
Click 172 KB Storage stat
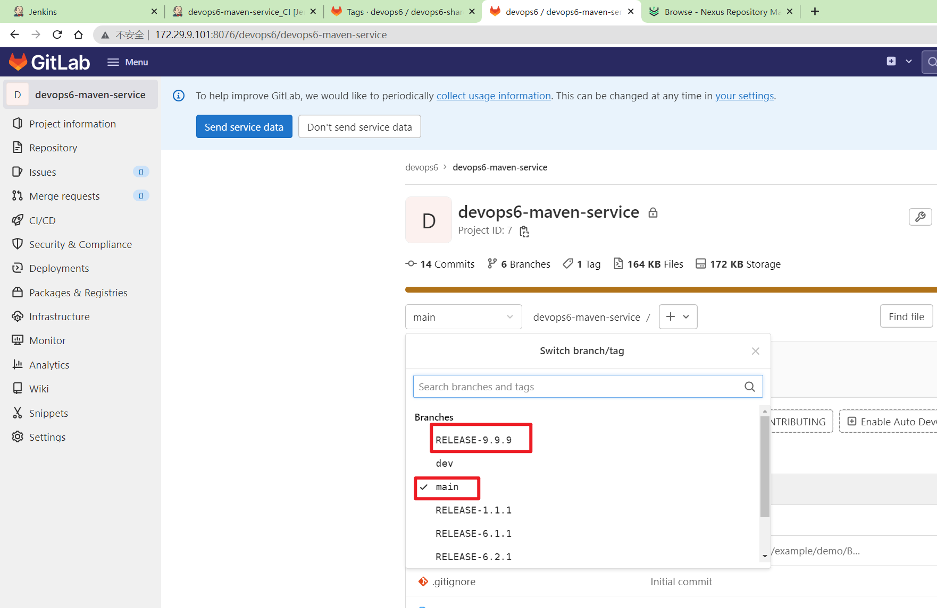pyautogui.click(x=738, y=264)
